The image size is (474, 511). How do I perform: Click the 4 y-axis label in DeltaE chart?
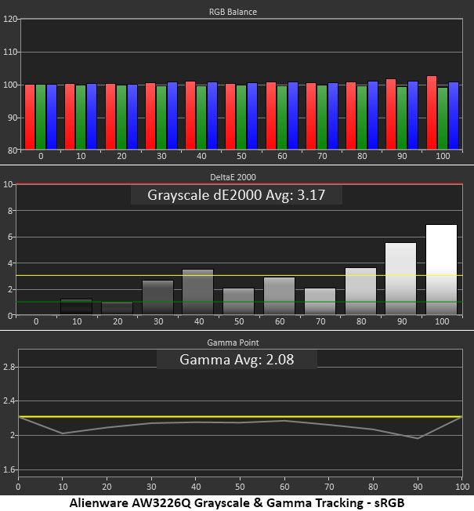(x=9, y=263)
